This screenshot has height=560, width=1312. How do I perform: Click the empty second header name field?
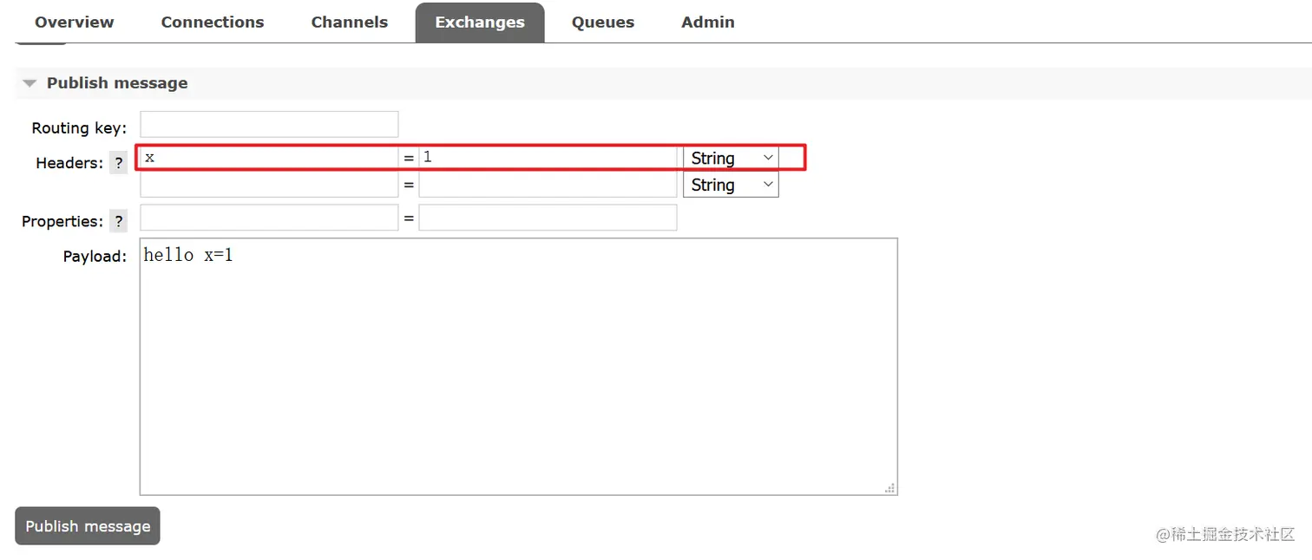tap(269, 185)
